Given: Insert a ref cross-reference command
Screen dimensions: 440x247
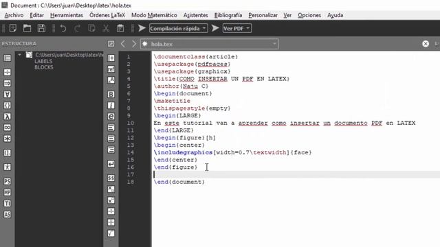Looking at the screenshot, I should pyautogui.click(x=111, y=69).
